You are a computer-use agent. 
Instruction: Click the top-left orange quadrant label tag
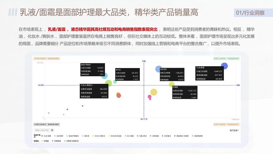pyautogui.click(x=47, y=59)
